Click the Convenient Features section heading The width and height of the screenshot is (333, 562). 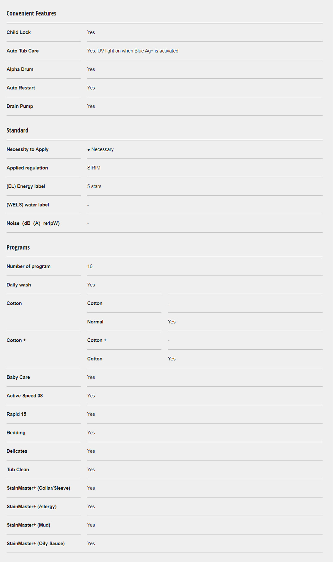pyautogui.click(x=31, y=14)
